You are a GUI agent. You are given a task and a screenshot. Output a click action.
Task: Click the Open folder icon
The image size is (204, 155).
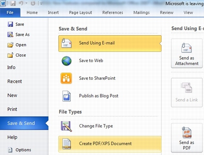click(x=10, y=45)
